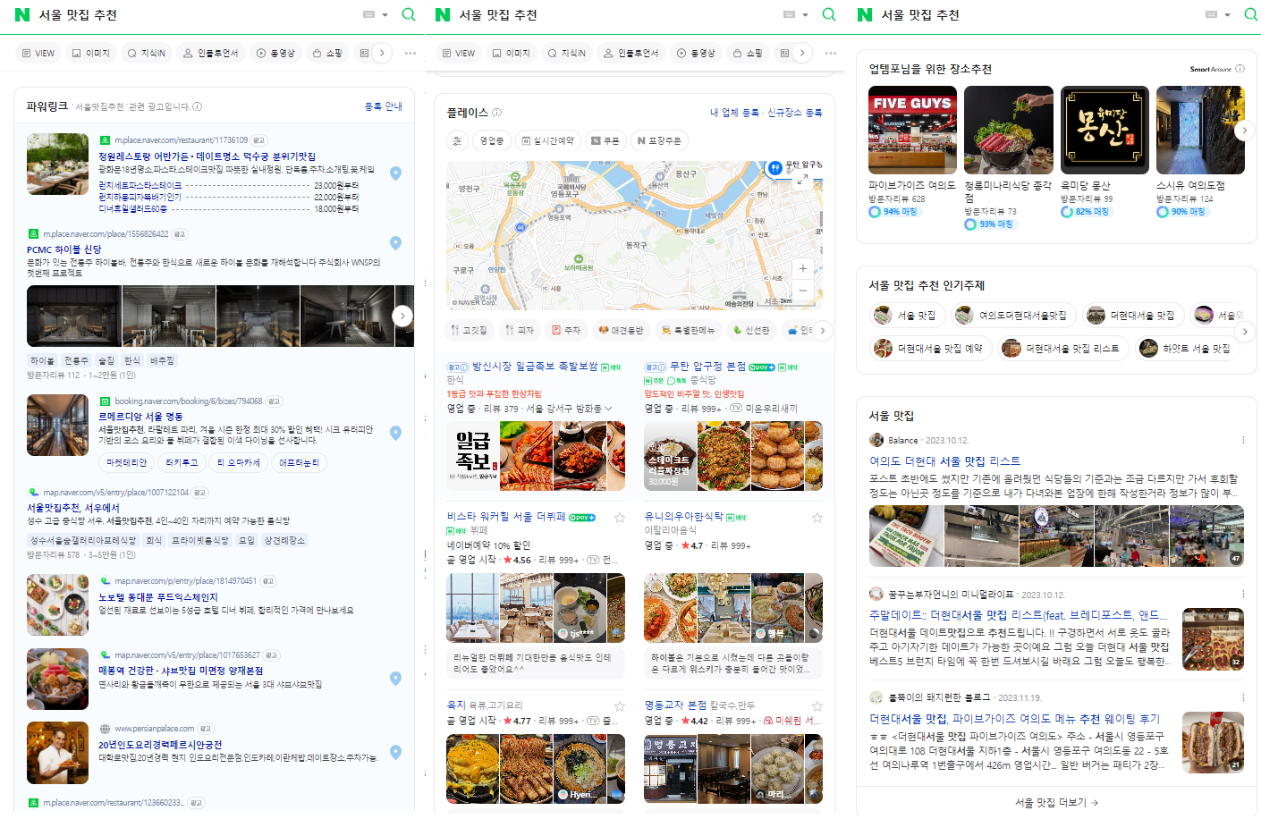Open more options for Balance blog post
The width and height of the screenshot is (1261, 819).
[x=1242, y=440]
